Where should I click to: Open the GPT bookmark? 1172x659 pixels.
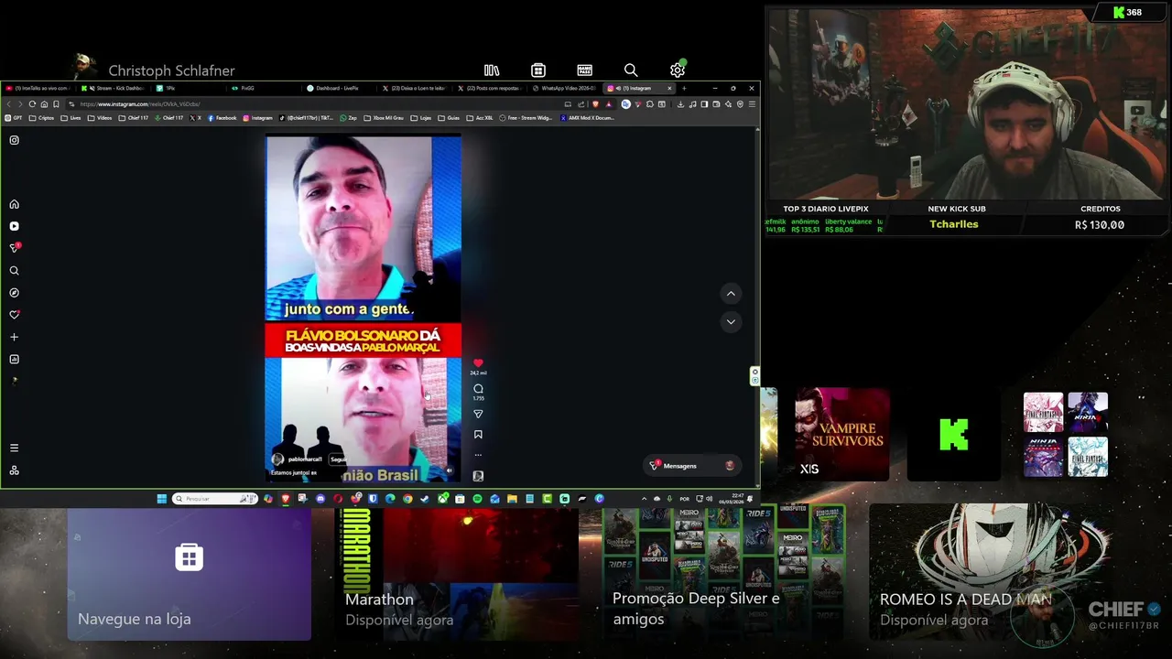(x=14, y=118)
